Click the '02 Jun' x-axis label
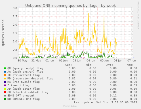Screen dimensions: 141x109 coord(63,61)
